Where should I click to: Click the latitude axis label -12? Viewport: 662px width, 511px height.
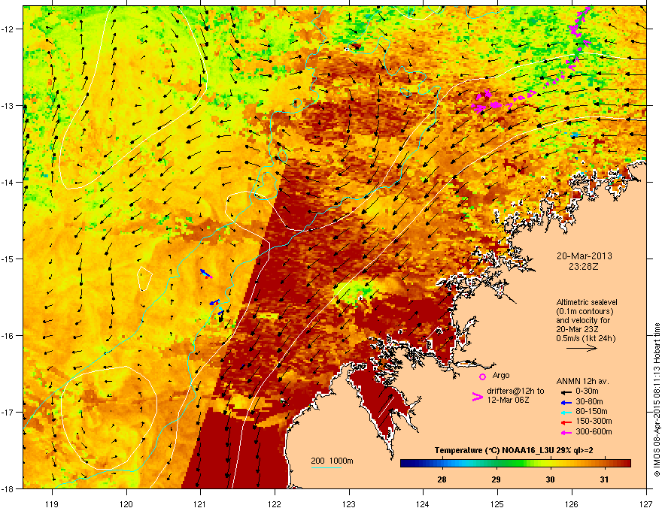click(x=8, y=29)
